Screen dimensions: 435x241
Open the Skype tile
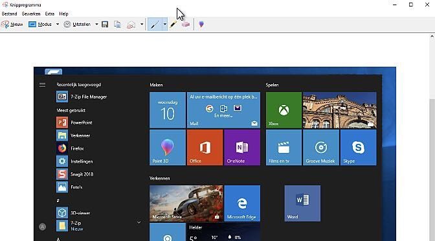click(359, 148)
